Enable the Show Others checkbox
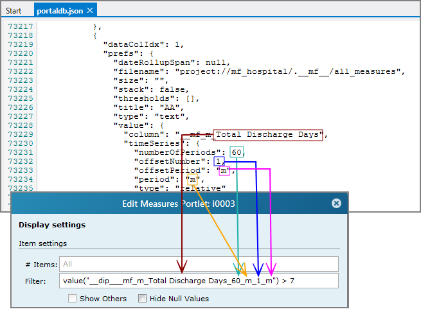421x316 pixels. (x=73, y=299)
